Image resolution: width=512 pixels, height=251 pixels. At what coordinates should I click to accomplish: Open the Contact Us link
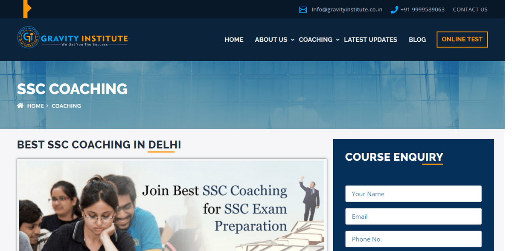(x=470, y=9)
